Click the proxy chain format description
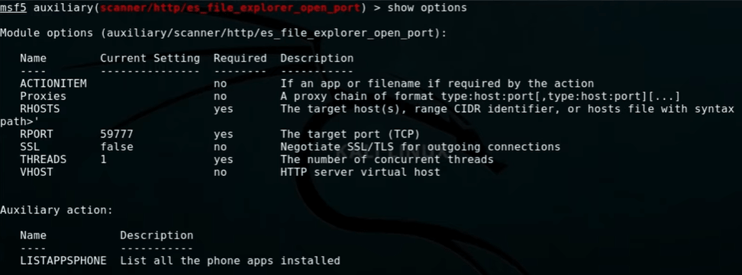 point(480,97)
